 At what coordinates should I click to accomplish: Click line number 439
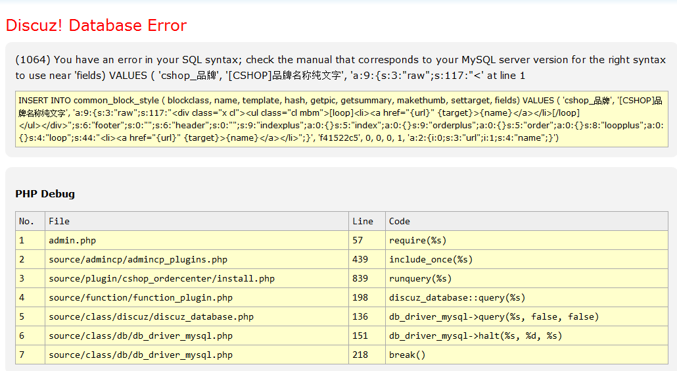[x=367, y=259]
